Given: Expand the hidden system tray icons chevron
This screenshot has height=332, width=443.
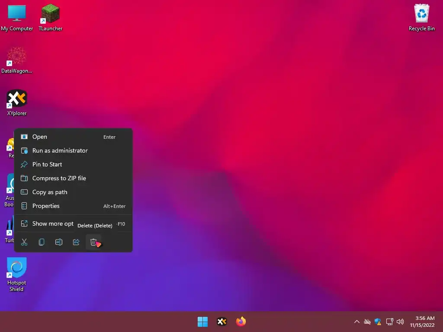Looking at the screenshot, I should coord(357,322).
